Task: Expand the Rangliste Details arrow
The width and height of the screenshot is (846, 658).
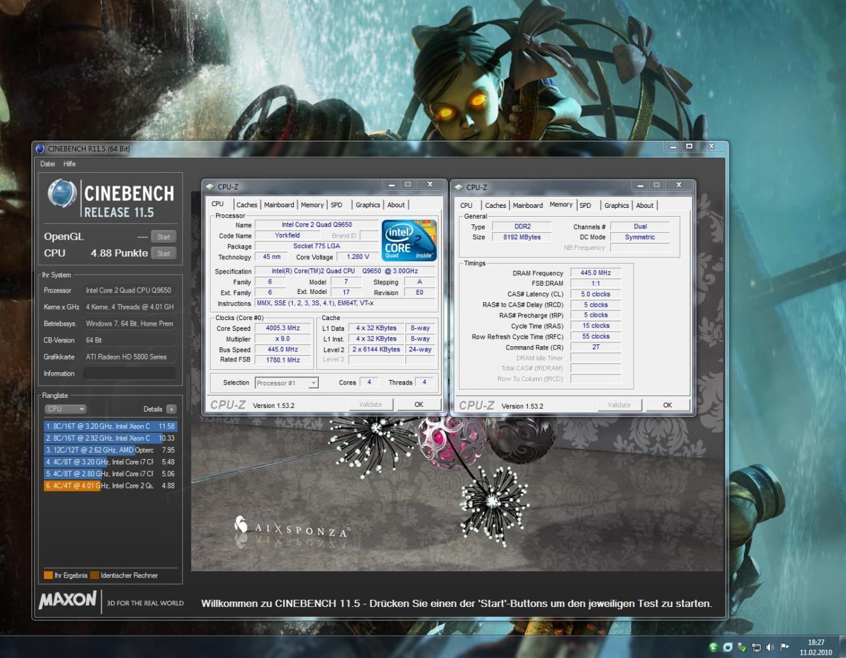Action: (171, 409)
